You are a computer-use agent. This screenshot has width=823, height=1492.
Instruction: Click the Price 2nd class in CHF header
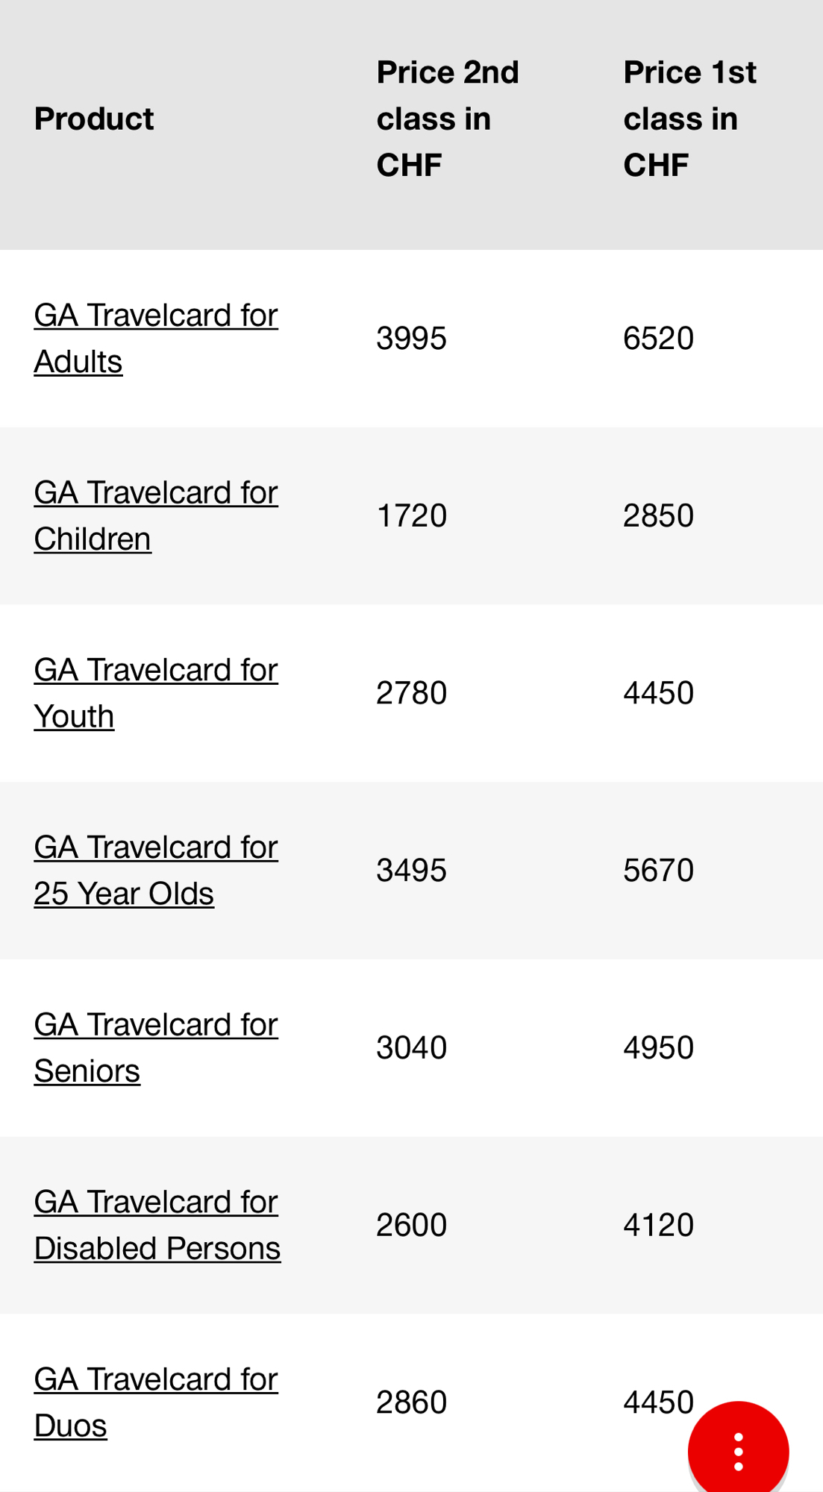pos(447,119)
